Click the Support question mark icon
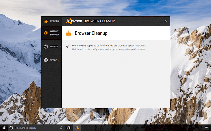Viewport: 211px width, 131px height. [x=46, y=47]
